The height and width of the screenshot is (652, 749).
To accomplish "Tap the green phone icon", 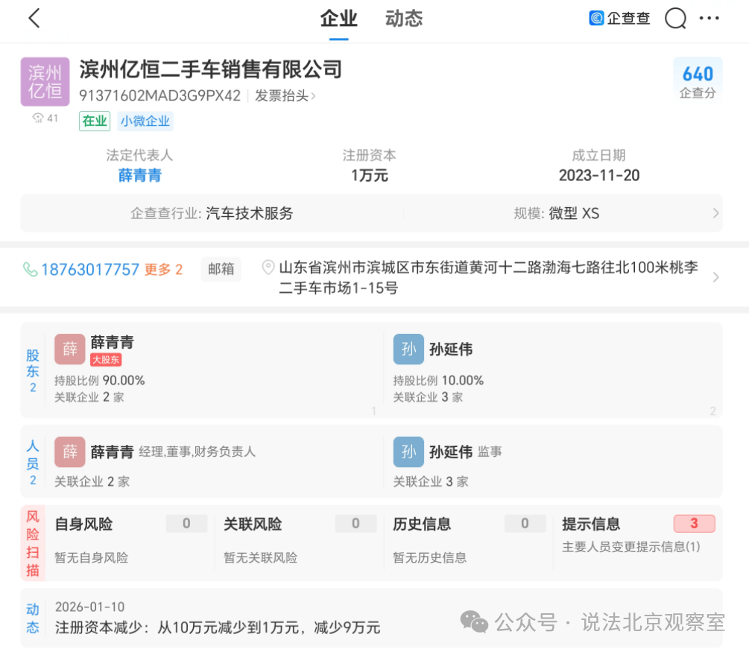I will (x=30, y=270).
